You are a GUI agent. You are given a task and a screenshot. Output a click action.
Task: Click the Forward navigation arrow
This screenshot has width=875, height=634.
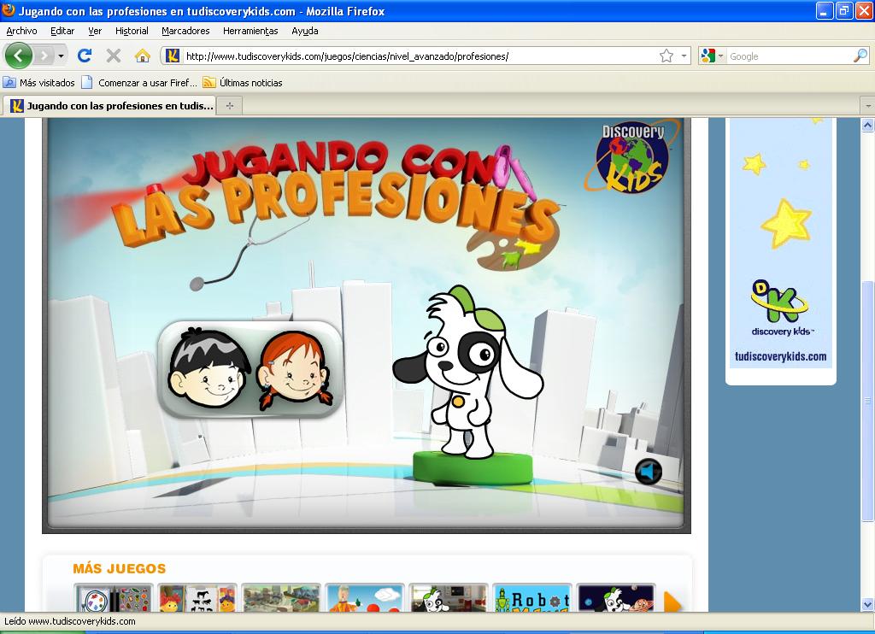click(x=44, y=56)
